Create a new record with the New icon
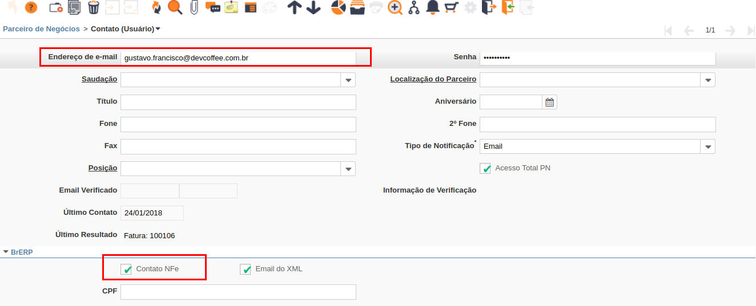Image resolution: width=756 pixels, height=306 pixels. (56, 7)
